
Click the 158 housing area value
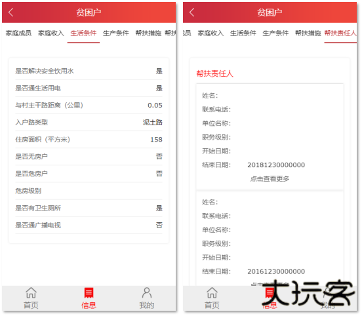tap(156, 140)
